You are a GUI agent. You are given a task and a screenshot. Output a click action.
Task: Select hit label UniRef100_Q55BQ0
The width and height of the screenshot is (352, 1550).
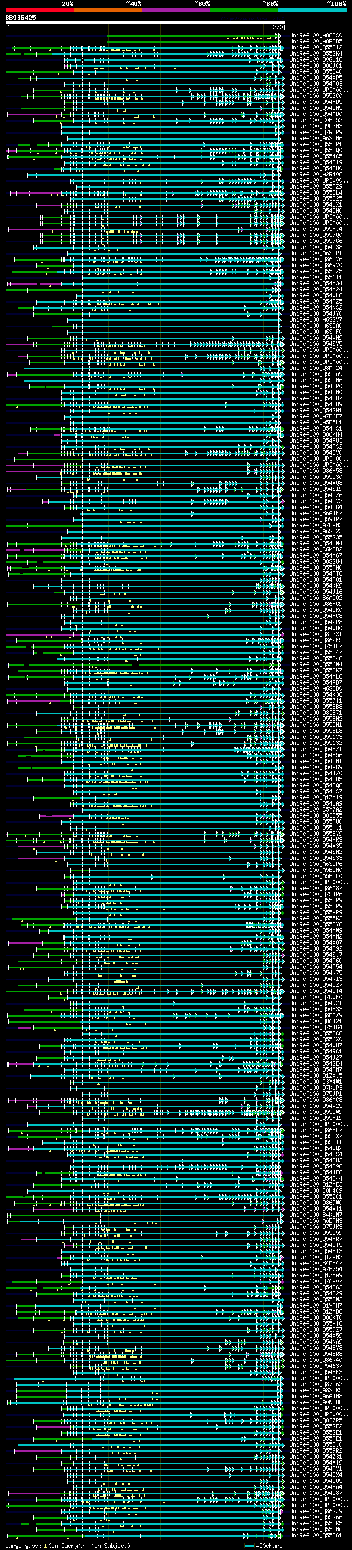316,151
